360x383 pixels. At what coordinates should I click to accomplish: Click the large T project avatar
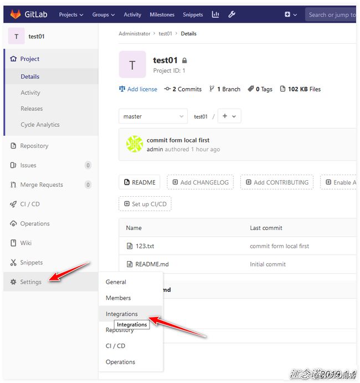click(132, 64)
